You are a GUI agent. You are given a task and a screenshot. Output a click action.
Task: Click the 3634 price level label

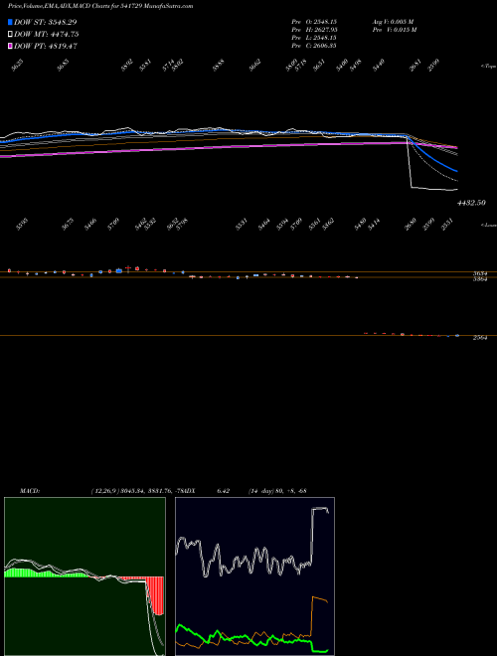coord(480,273)
